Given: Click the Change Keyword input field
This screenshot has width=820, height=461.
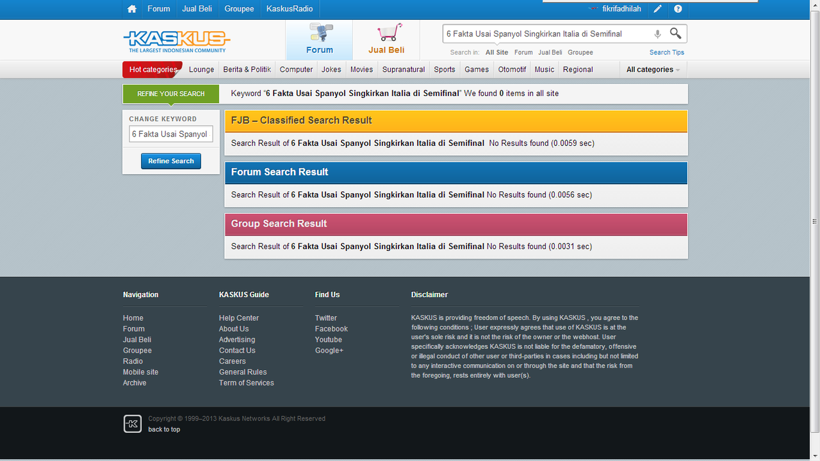Looking at the screenshot, I should click(171, 134).
